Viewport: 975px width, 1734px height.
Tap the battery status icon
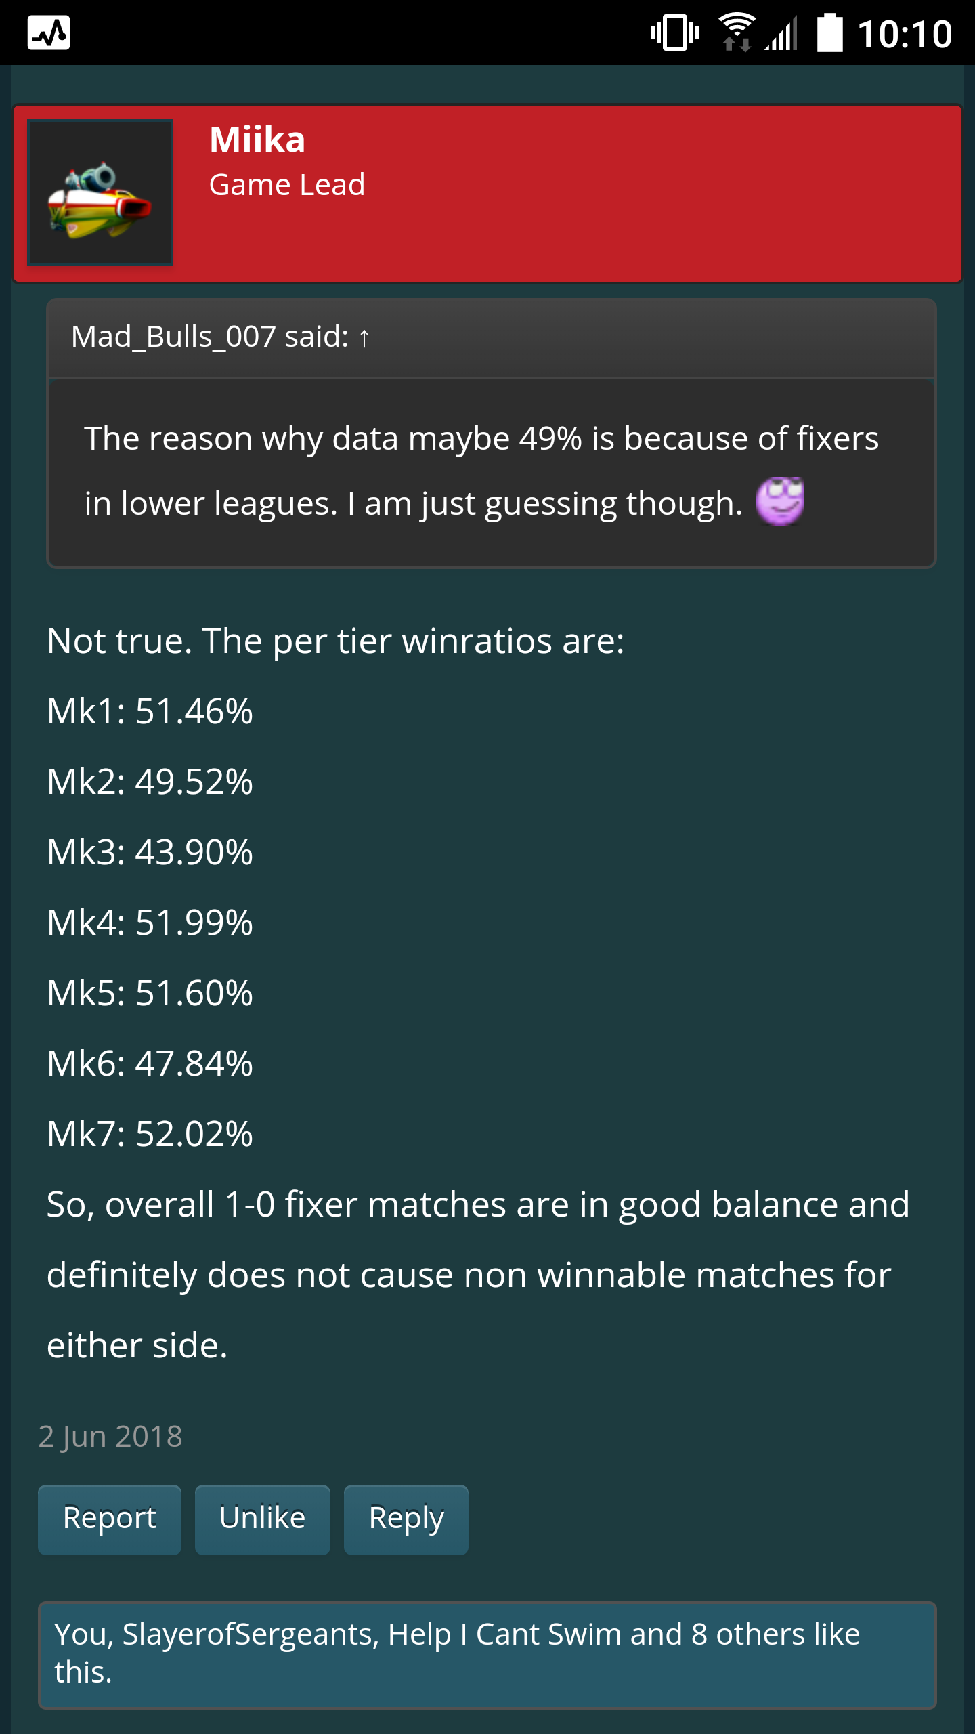[830, 33]
